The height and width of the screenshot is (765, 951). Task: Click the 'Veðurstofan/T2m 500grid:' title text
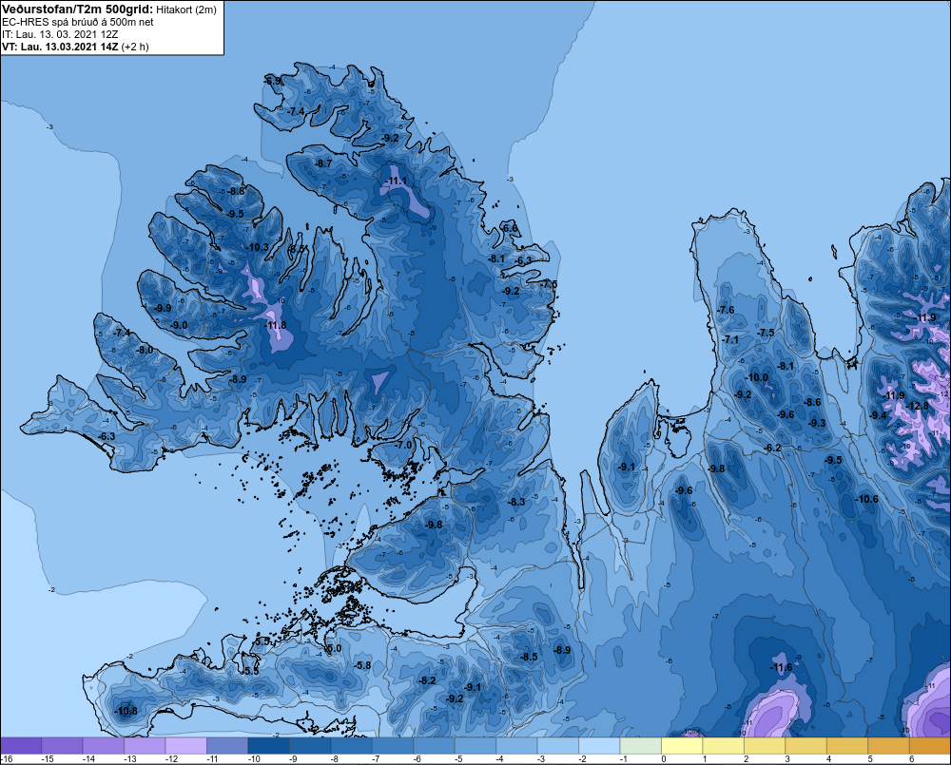78,10
